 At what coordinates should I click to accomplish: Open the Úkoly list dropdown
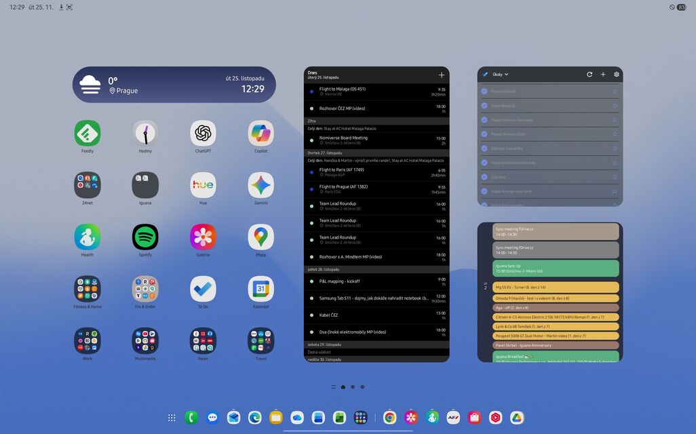499,74
